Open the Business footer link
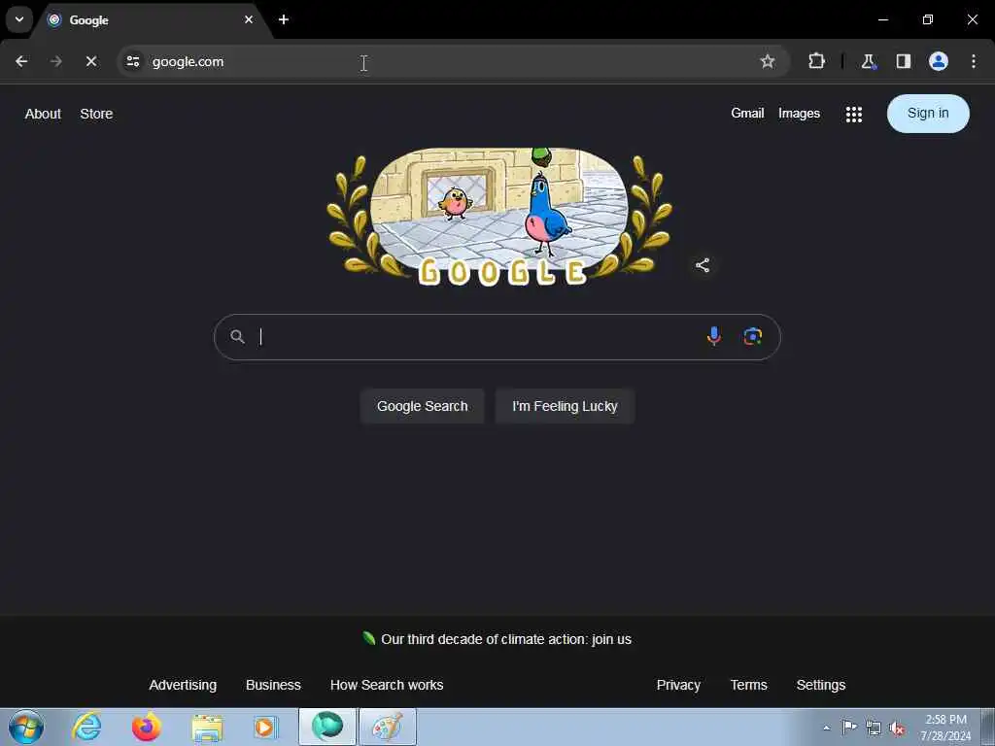 (x=273, y=685)
